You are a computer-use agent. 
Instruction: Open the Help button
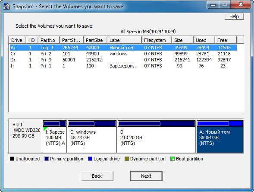pos(234,16)
